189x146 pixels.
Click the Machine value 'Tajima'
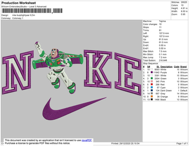pos(162,21)
